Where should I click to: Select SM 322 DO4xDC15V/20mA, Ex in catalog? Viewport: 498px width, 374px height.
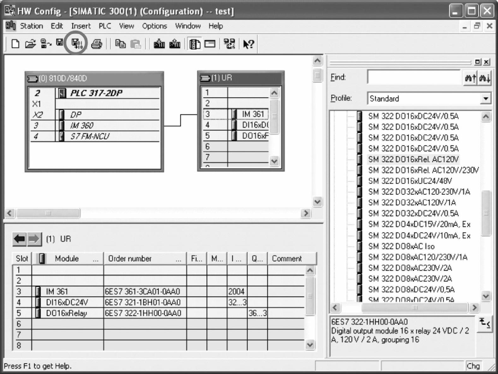coord(419,224)
